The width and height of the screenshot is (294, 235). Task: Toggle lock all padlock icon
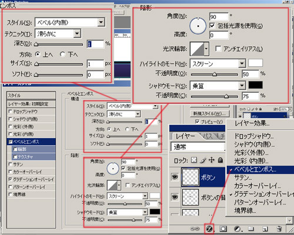[220, 160]
